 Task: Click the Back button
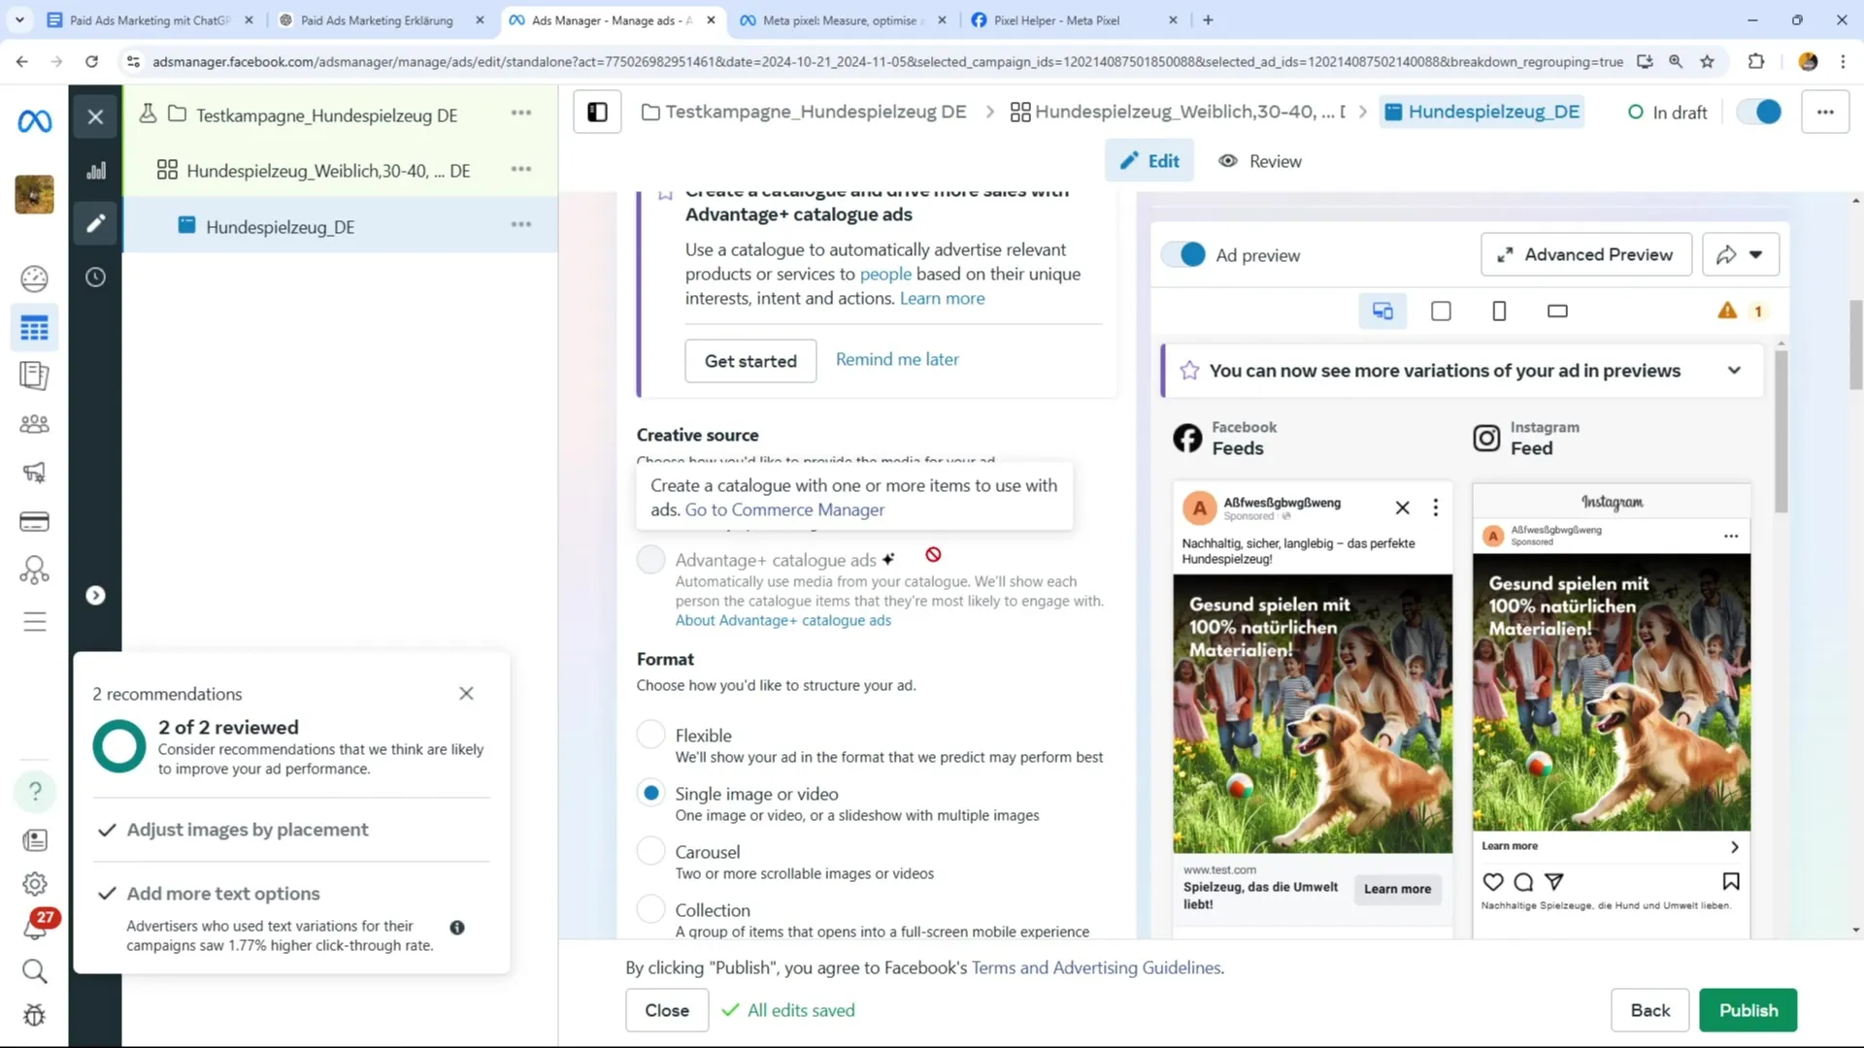(x=1650, y=1010)
